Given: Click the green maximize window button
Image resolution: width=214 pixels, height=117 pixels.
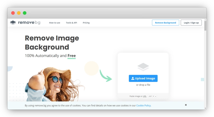Looking at the screenshot, I should (x=25, y=13).
